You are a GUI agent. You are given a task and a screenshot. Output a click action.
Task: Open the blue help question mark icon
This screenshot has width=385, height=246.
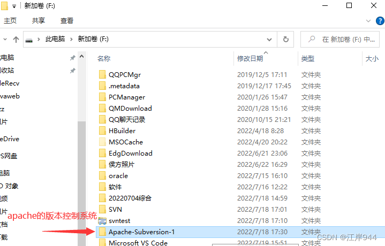pyautogui.click(x=380, y=21)
